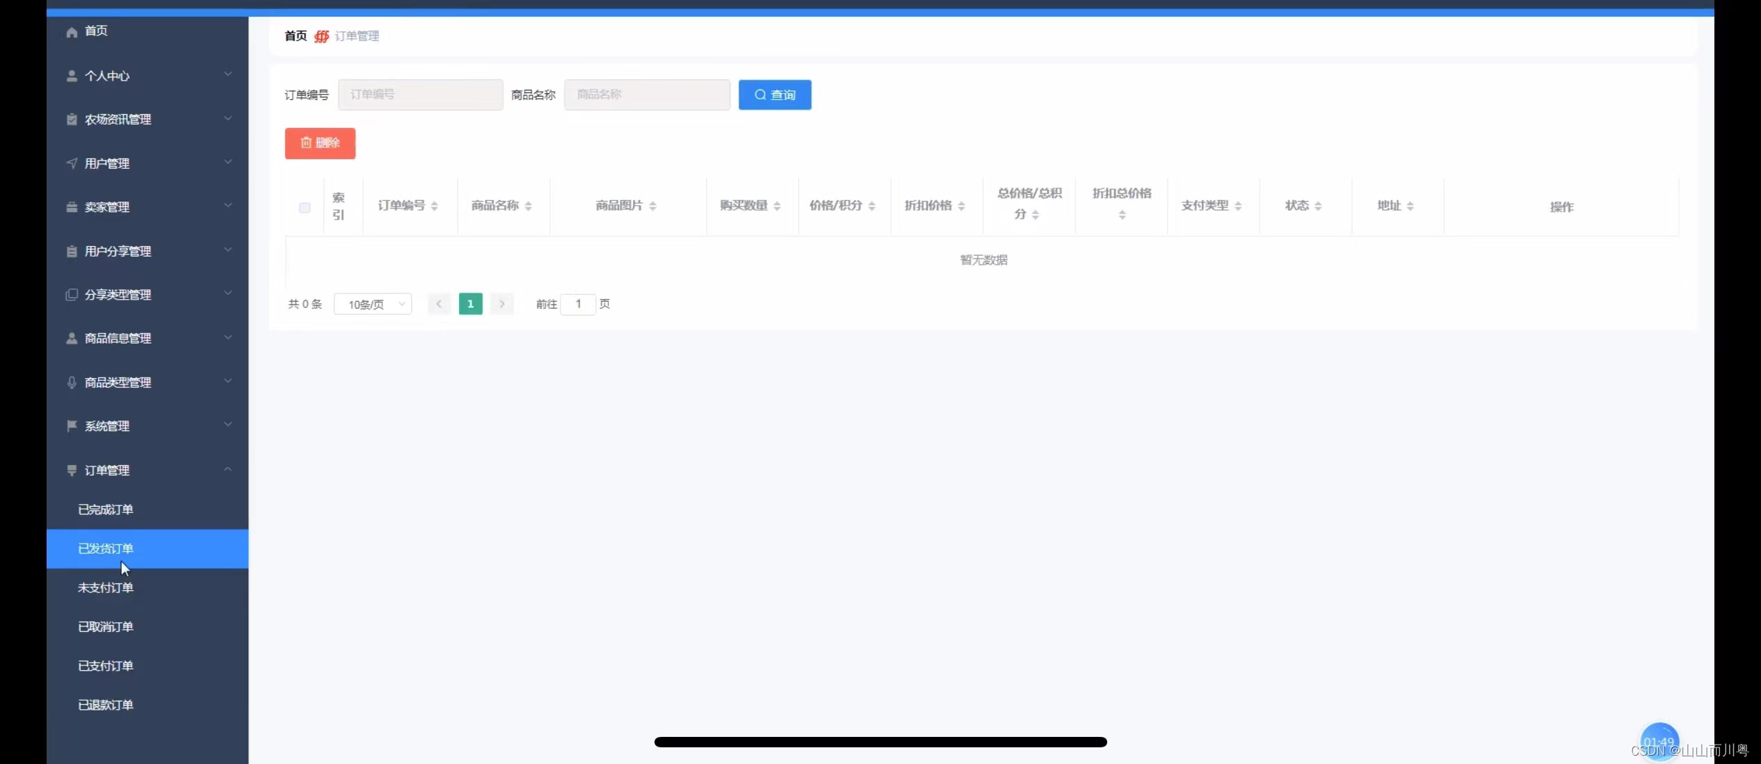
Task: Open the 已完成订单 submenu item
Action: [147, 510]
